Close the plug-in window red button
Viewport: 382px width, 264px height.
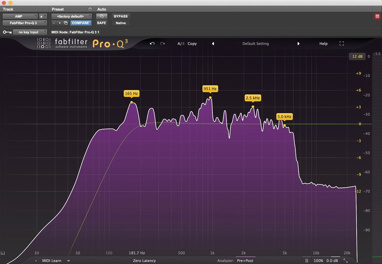tap(4, 3)
